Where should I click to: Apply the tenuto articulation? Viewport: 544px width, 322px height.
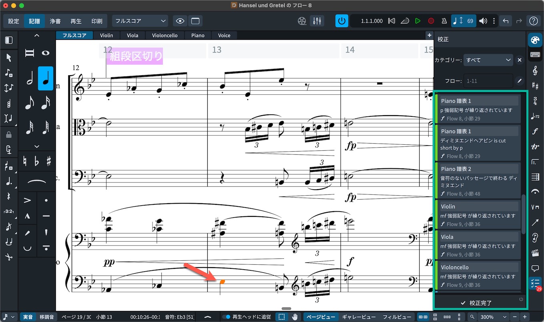click(46, 216)
